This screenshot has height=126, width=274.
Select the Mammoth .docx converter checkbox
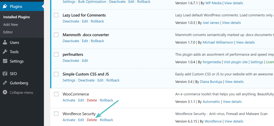coord(56,35)
